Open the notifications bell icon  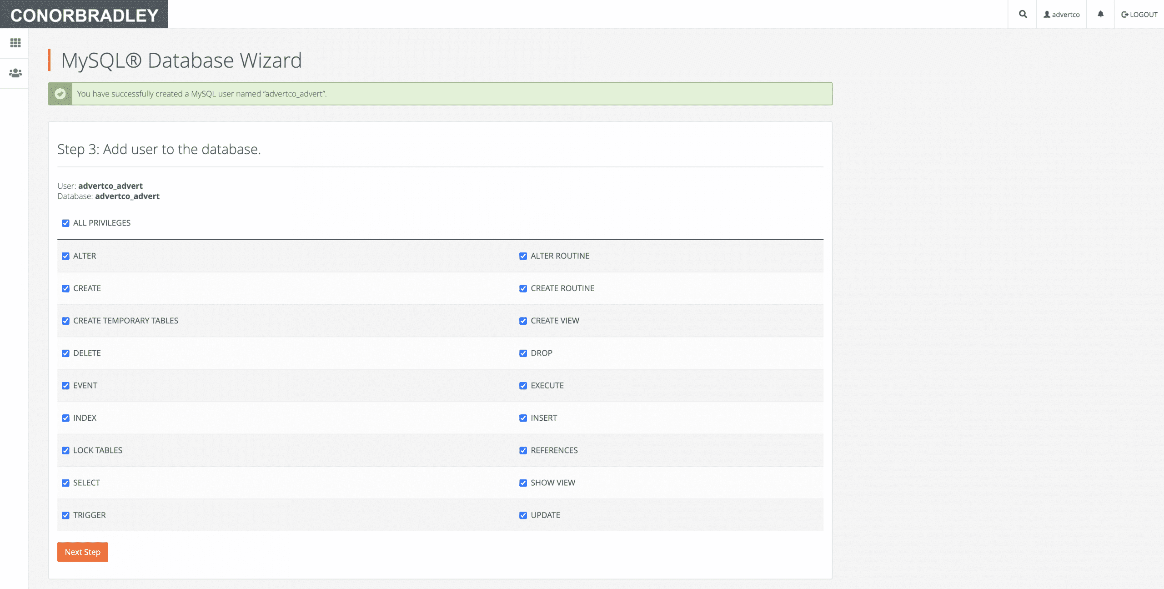tap(1100, 14)
